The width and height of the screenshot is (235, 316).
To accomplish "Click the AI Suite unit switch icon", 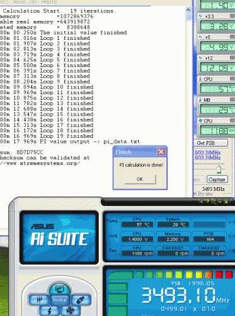I will [x=214, y=202].
